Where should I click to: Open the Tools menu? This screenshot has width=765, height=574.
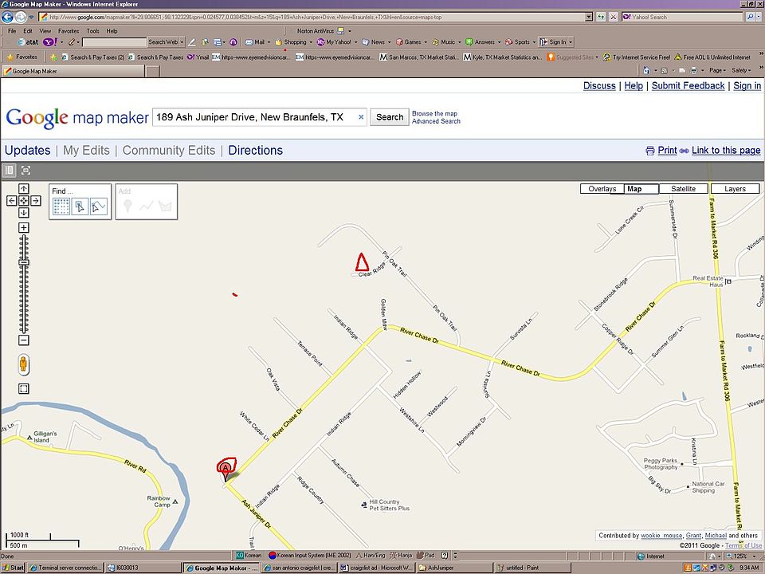pos(92,31)
